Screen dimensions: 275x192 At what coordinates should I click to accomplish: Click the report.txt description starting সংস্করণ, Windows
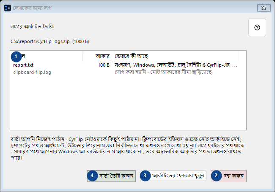pyautogui.click(x=176, y=65)
